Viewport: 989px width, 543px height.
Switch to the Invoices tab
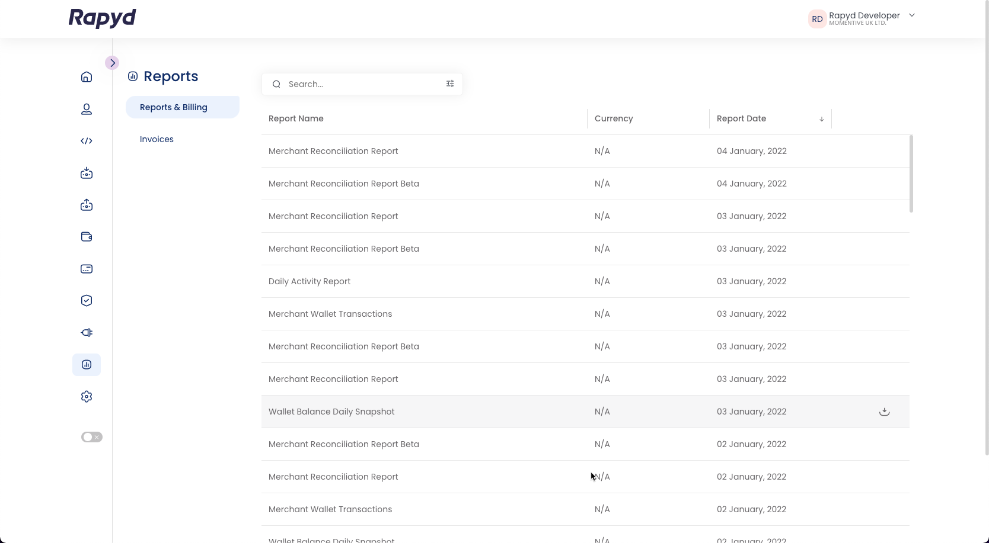(157, 139)
